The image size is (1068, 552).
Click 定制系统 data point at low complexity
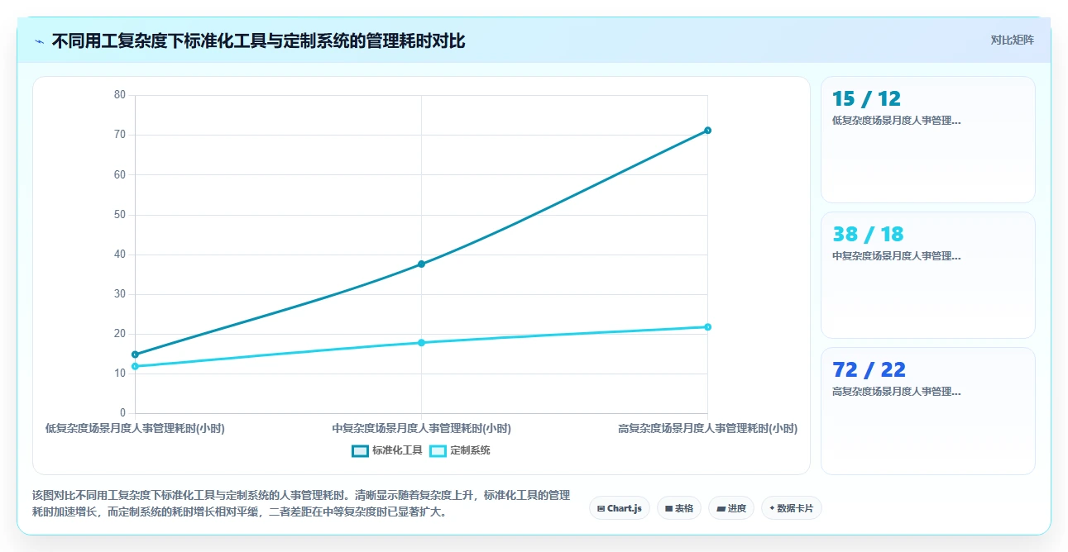coord(135,366)
